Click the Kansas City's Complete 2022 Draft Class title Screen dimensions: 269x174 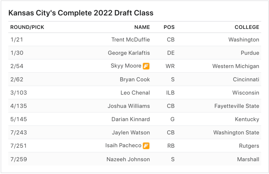click(81, 13)
